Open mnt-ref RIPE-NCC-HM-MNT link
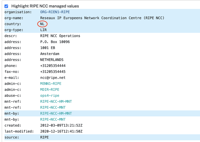Viewport: 200px width, 142px height. pos(56,102)
